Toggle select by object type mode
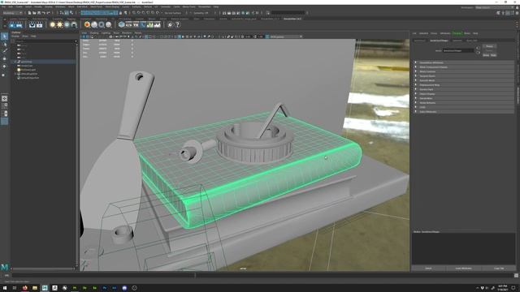The height and width of the screenshot is (292, 520). (x=67, y=13)
